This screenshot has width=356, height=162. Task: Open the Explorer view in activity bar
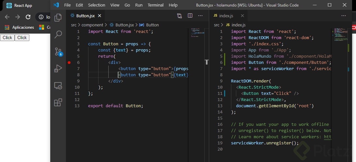pos(58,18)
